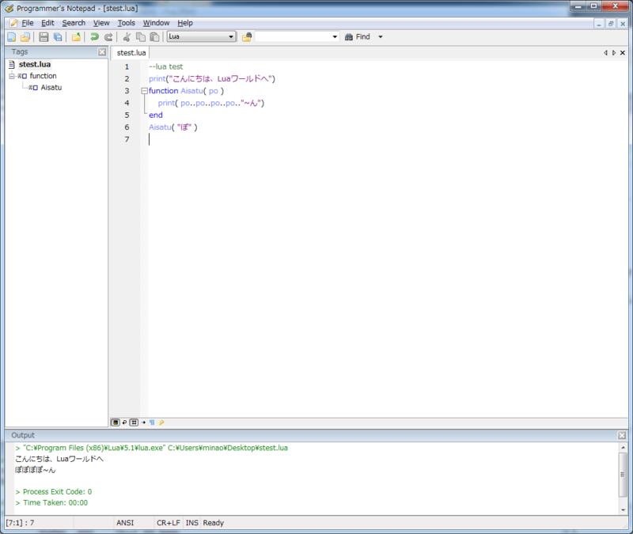Click line number 1 in the margin
The height and width of the screenshot is (534, 633).
click(x=127, y=67)
